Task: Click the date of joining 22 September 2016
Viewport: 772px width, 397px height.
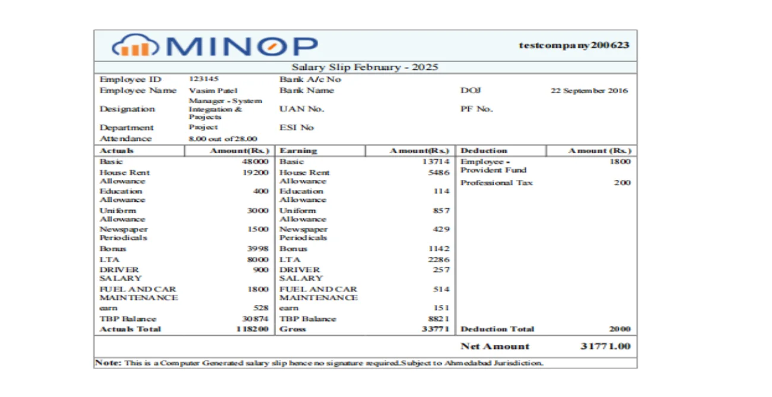Action: point(589,91)
